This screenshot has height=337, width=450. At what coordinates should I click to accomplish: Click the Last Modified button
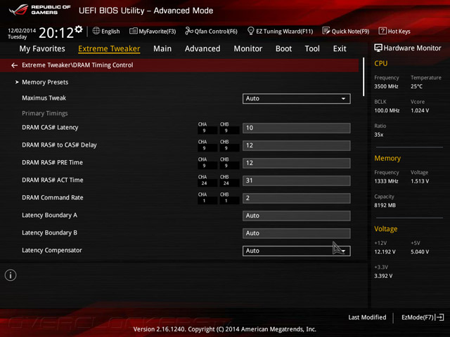[x=367, y=317]
